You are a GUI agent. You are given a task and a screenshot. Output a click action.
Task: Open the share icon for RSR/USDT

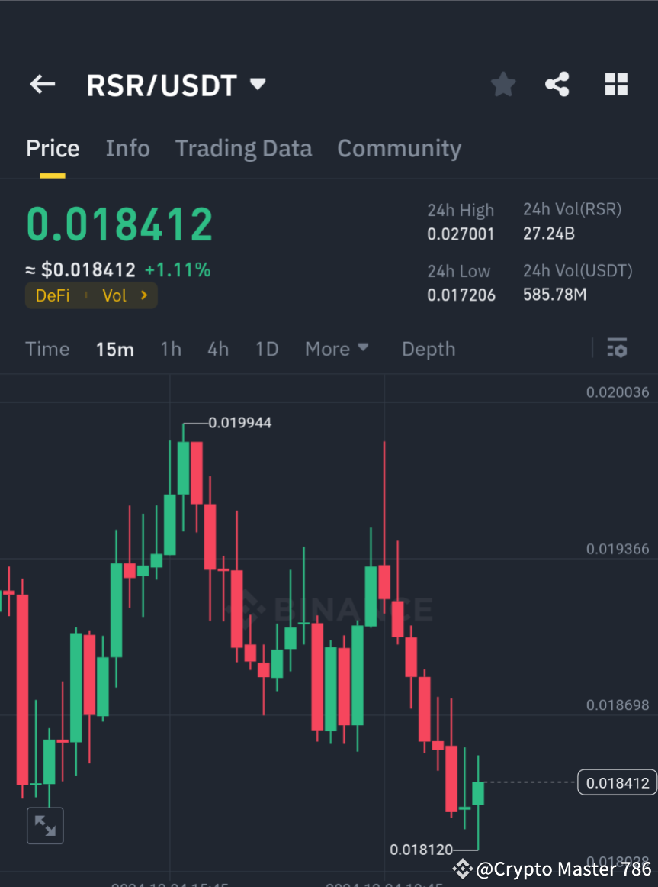tap(557, 85)
